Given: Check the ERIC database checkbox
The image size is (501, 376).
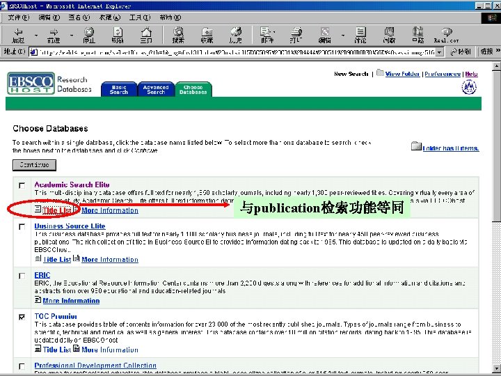Looking at the screenshot, I should point(22,276).
